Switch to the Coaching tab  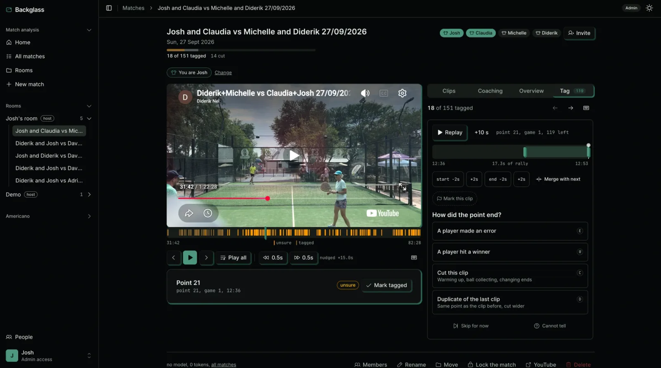pyautogui.click(x=490, y=91)
